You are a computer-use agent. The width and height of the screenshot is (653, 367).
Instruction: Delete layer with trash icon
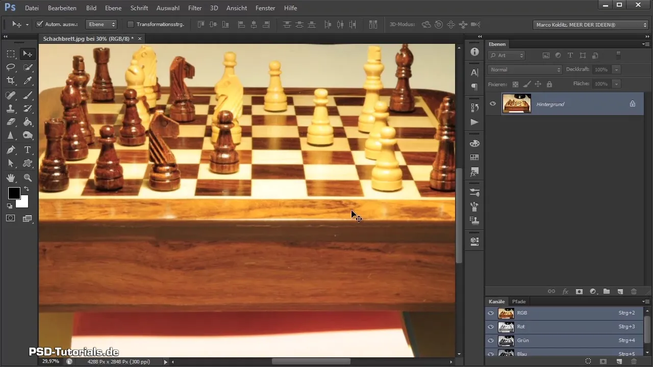pos(634,292)
